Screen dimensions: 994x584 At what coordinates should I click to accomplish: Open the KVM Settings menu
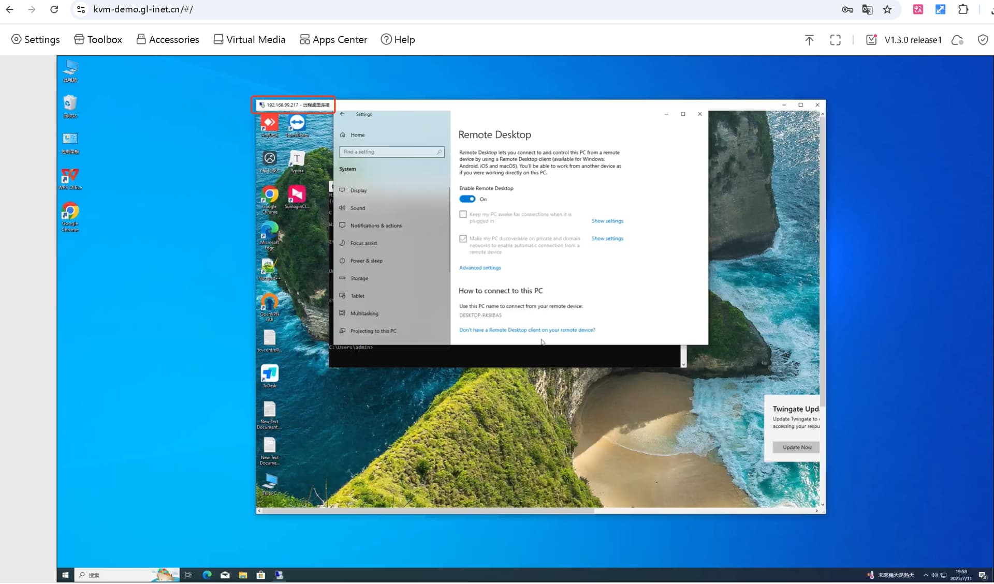click(x=35, y=40)
